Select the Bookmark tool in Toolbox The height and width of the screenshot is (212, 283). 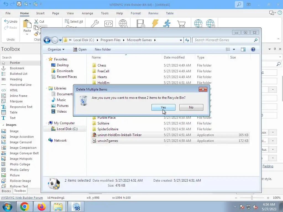click(x=17, y=68)
